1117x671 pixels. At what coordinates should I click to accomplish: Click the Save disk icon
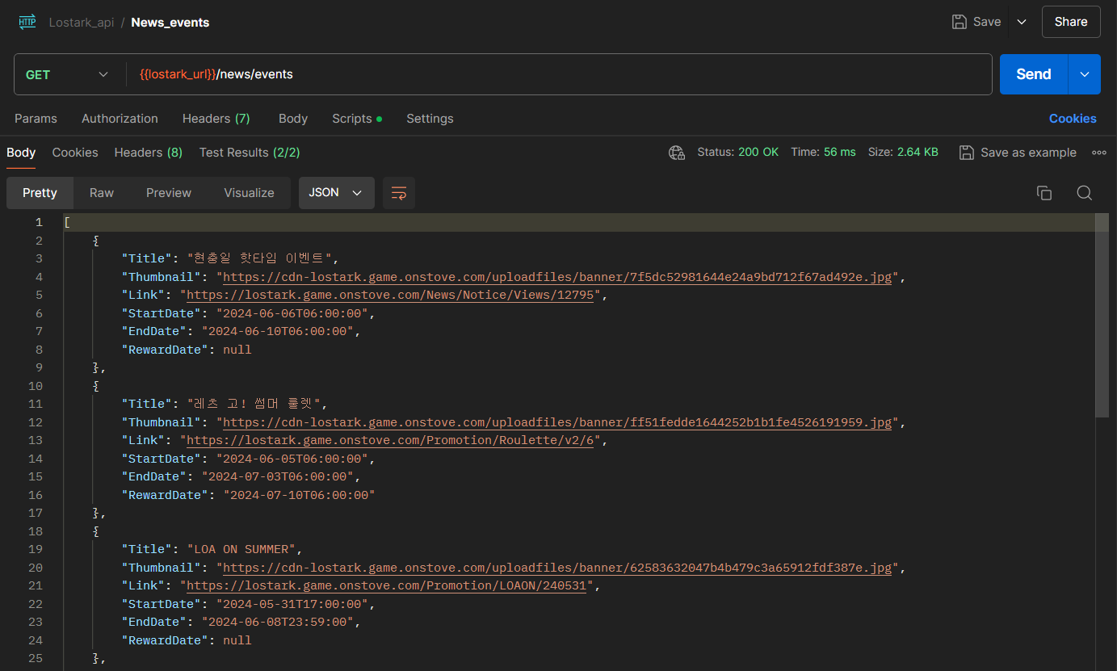click(x=960, y=22)
